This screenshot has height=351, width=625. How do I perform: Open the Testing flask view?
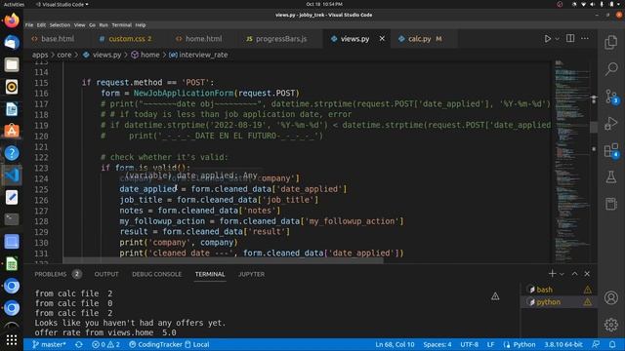coord(610,177)
